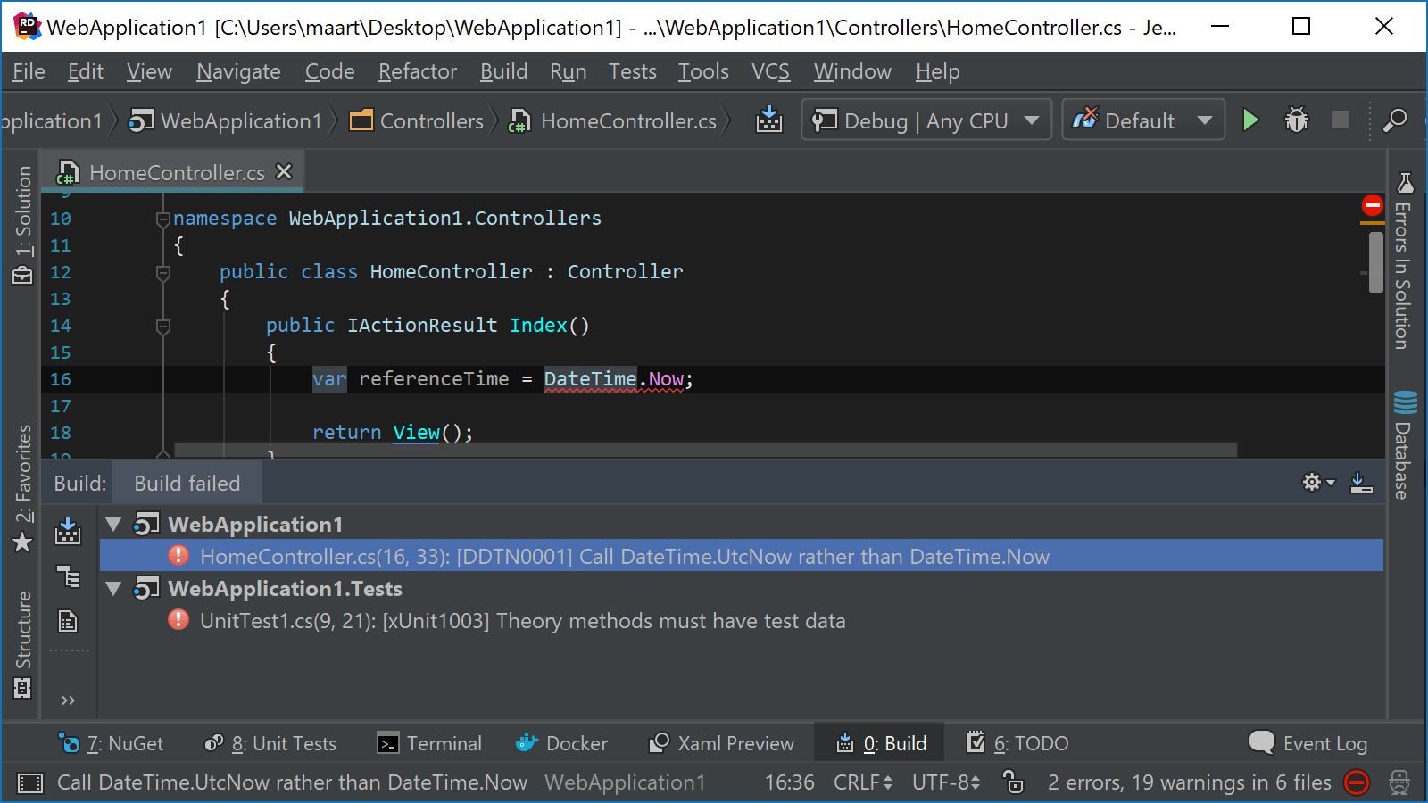
Task: Click DateTime in line 16 code
Action: pyautogui.click(x=590, y=378)
